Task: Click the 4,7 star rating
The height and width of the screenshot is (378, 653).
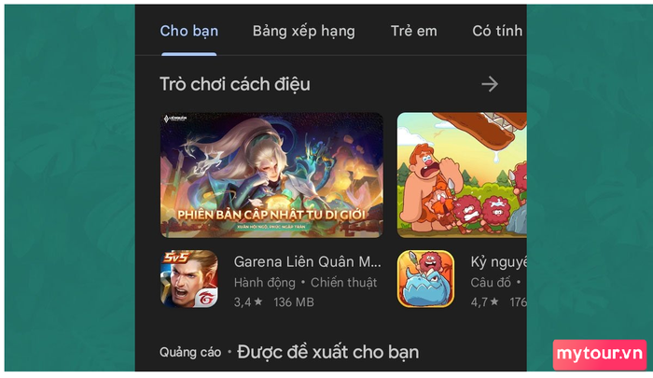Action: [x=485, y=301]
